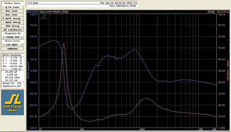
Task: Open Data for the impedance axis
Action: 226,12
